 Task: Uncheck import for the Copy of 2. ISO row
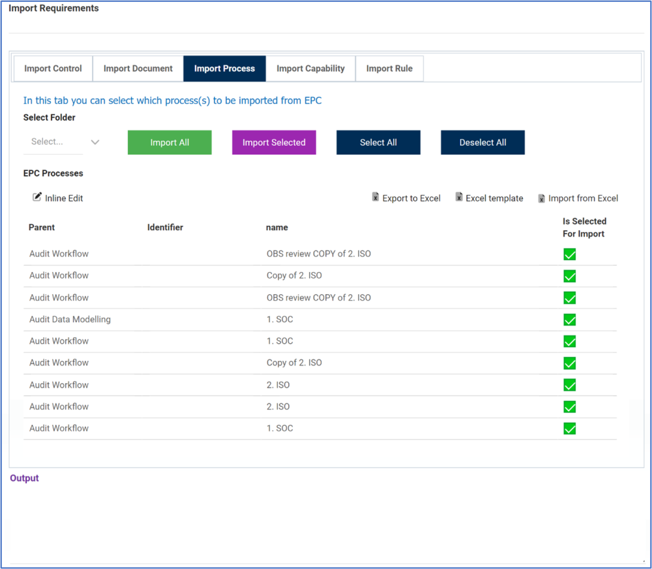[570, 276]
